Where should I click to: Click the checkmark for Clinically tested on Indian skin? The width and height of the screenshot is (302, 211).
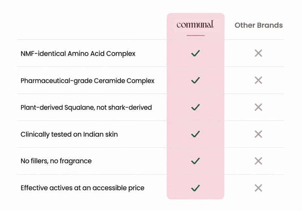tap(196, 134)
